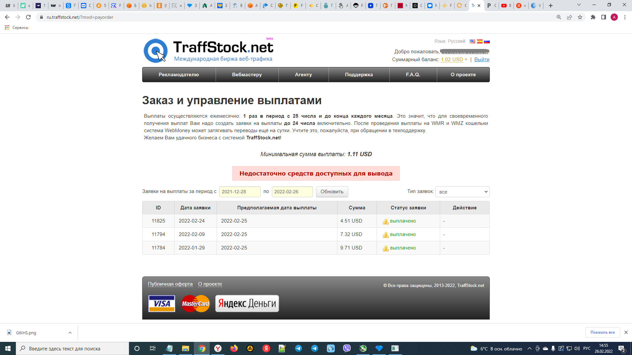Click the coins icon in row 11825
632x355 pixels.
[385, 222]
